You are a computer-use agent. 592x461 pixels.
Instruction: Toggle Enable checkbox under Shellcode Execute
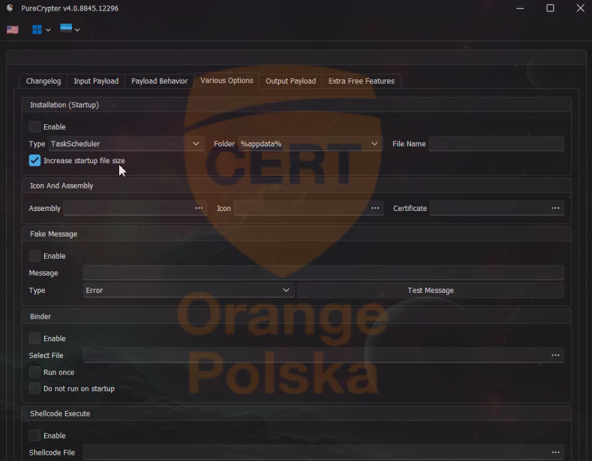[35, 436]
